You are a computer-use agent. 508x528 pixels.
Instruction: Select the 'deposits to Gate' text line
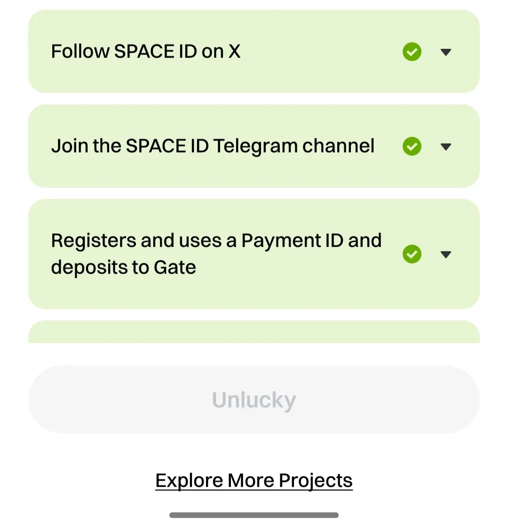coord(124,267)
